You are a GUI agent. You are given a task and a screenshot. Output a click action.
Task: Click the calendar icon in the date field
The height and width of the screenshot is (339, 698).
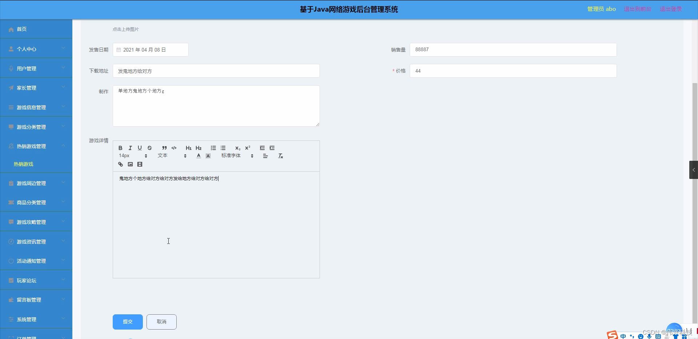(119, 50)
